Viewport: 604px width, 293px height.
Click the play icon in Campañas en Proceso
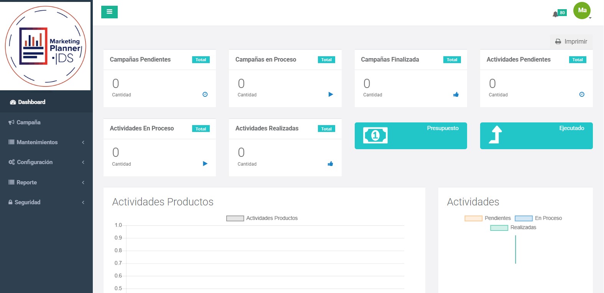click(x=331, y=94)
